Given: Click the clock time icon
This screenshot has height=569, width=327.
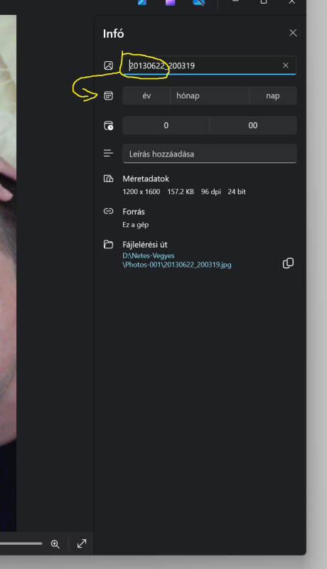Looking at the screenshot, I should [x=108, y=126].
